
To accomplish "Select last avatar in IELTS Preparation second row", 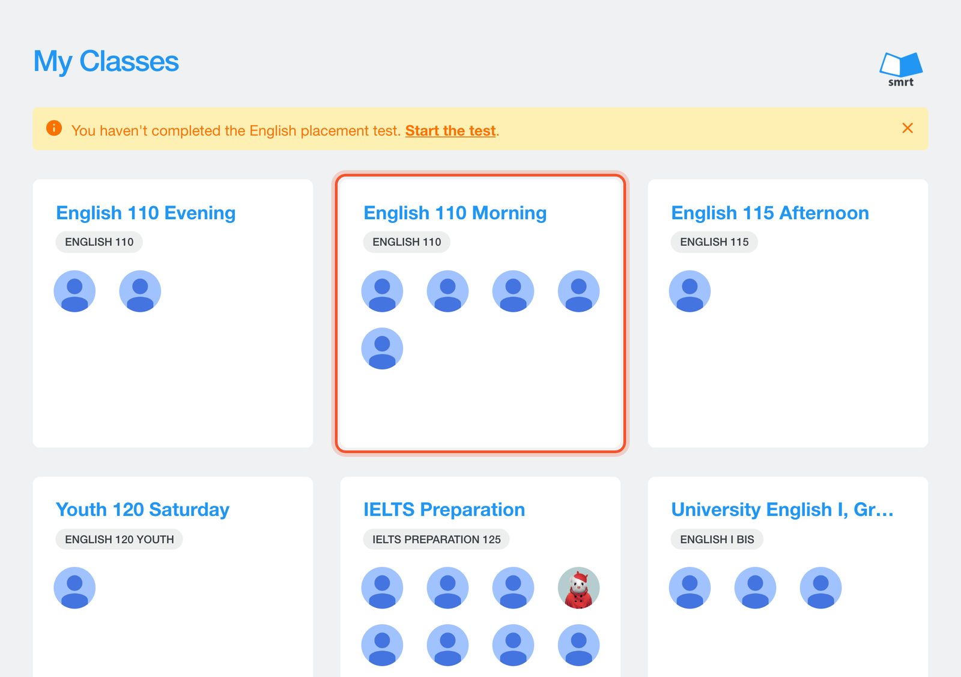I will (x=579, y=645).
